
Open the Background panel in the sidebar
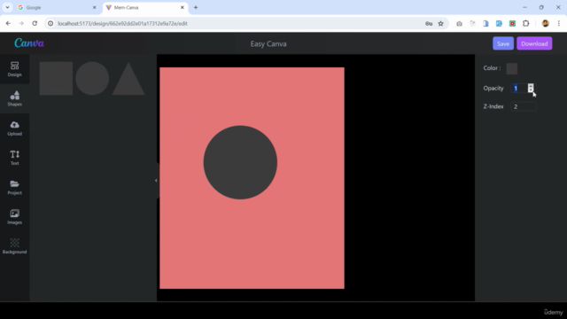point(14,246)
